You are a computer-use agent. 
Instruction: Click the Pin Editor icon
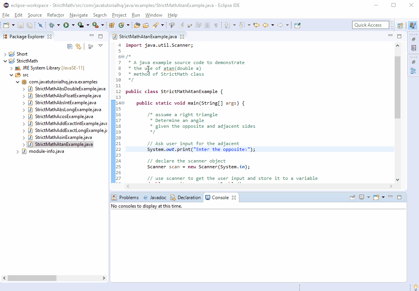pyautogui.click(x=297, y=25)
